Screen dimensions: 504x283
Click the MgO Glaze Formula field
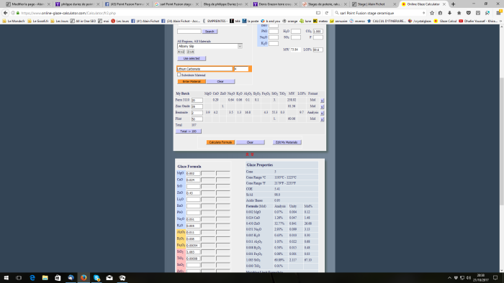click(x=193, y=173)
